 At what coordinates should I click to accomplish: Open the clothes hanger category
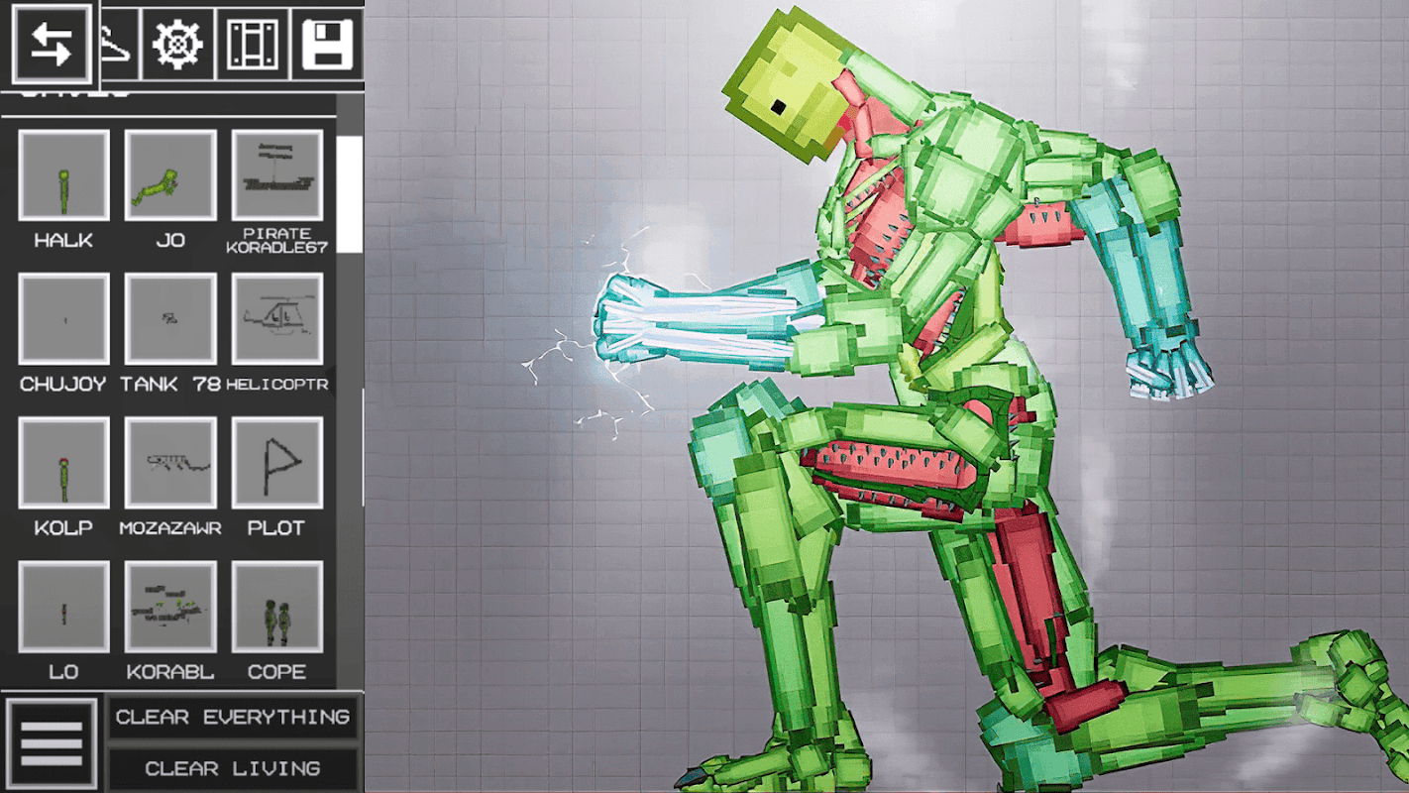point(117,45)
